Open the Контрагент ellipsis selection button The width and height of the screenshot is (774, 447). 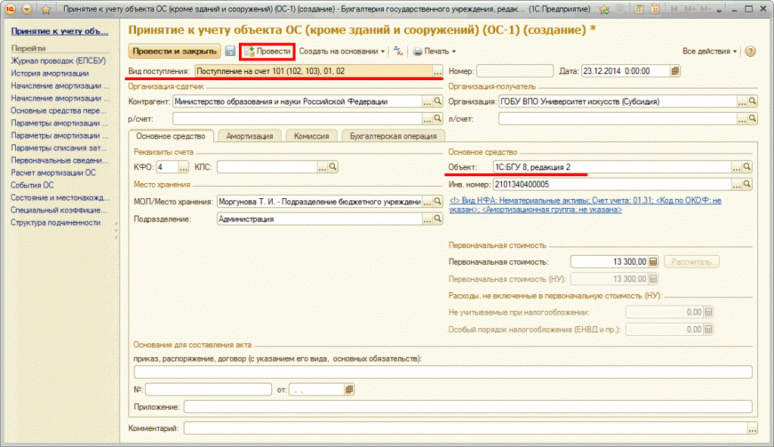click(x=428, y=102)
